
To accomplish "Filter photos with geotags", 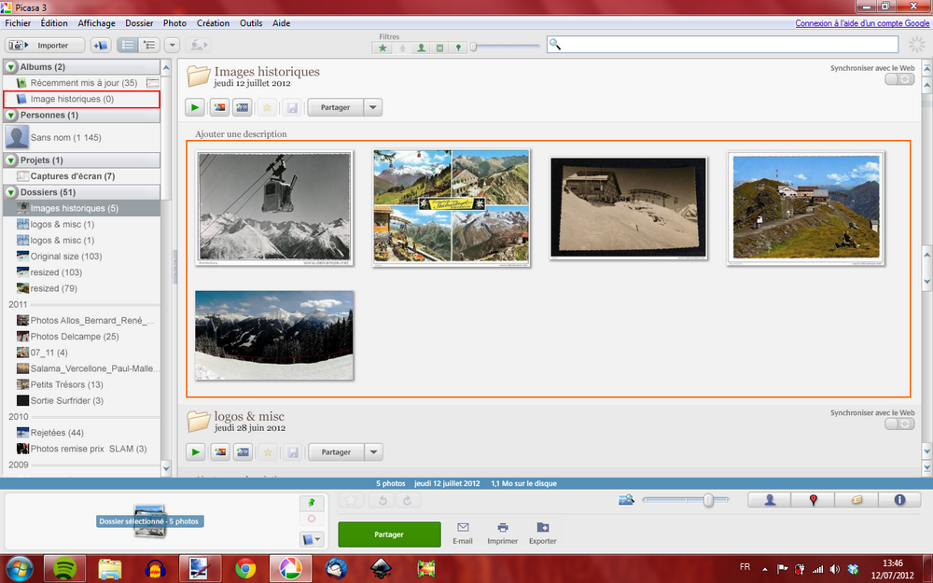I will tap(458, 49).
